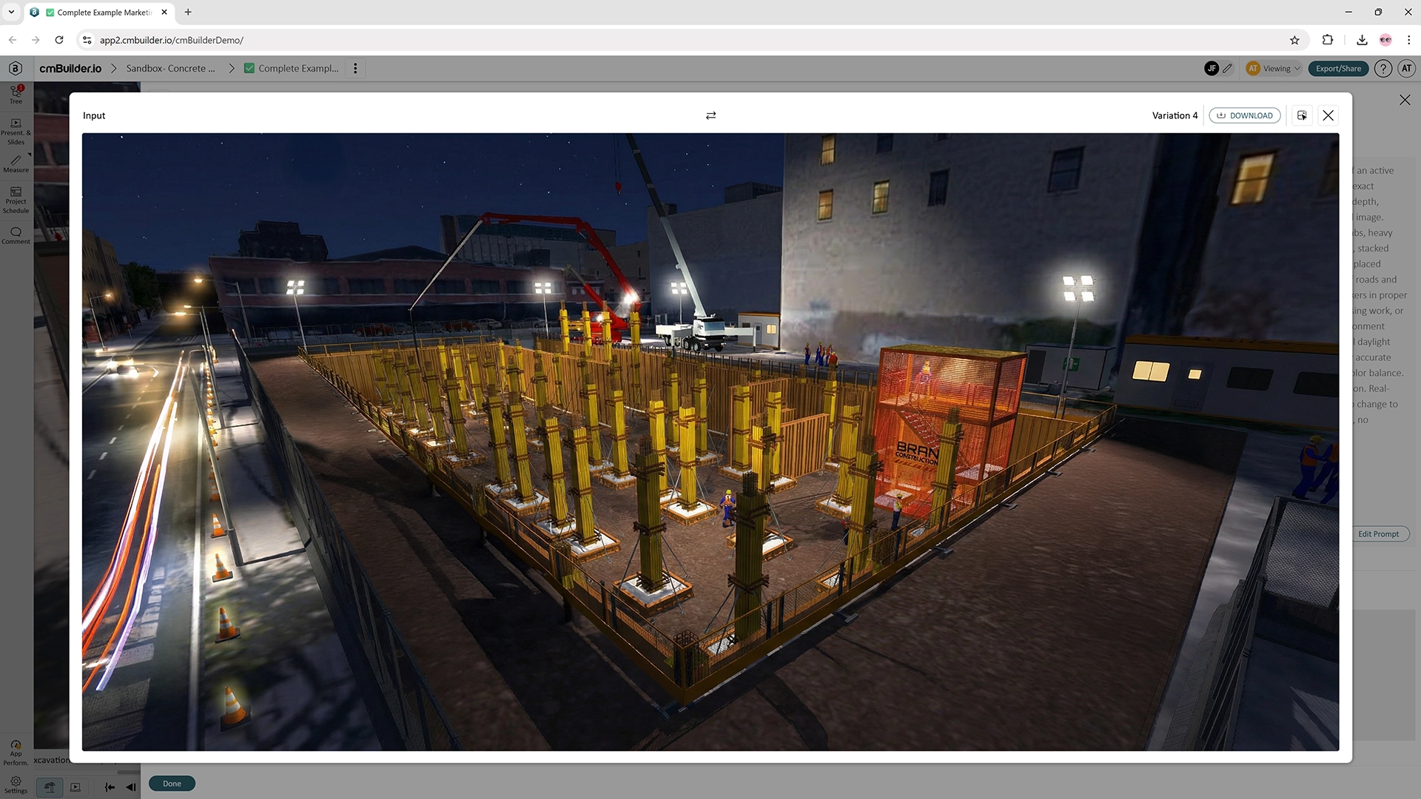Image resolution: width=1421 pixels, height=799 pixels.
Task: Download the Variation 4 render
Action: [1245, 115]
